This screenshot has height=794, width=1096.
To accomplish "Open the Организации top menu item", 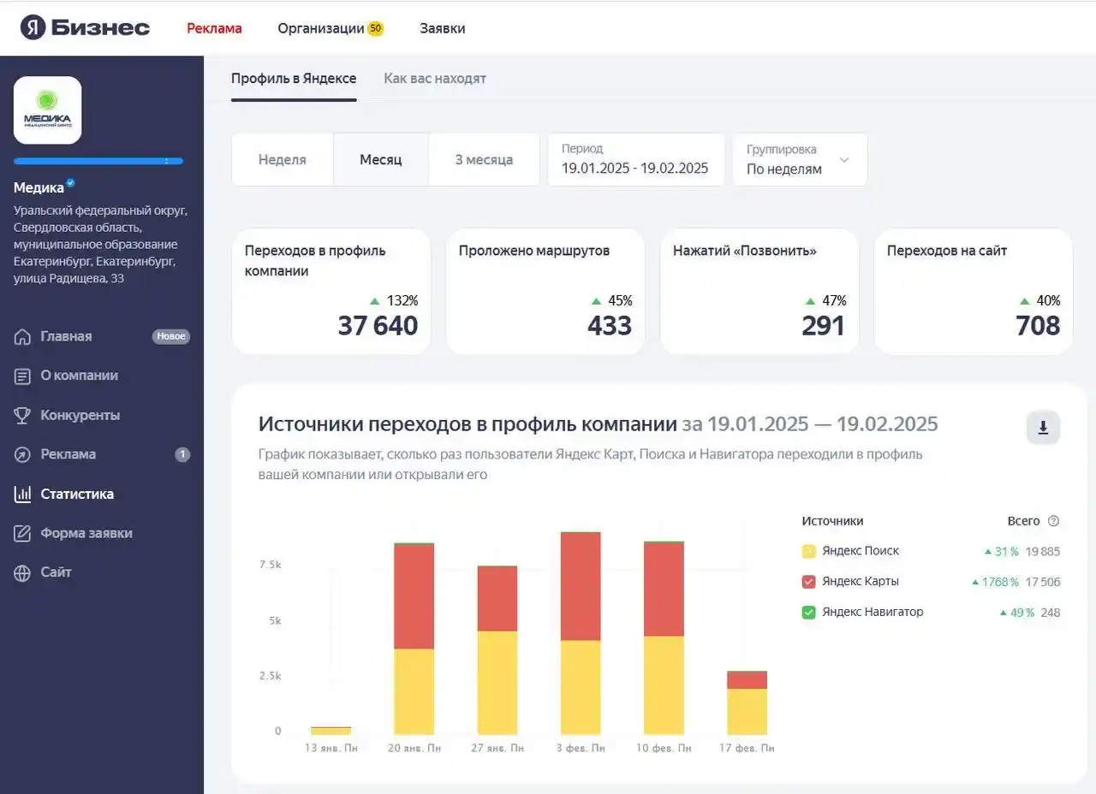I will pos(321,28).
